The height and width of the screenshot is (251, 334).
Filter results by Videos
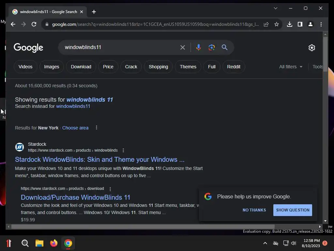coord(25,67)
